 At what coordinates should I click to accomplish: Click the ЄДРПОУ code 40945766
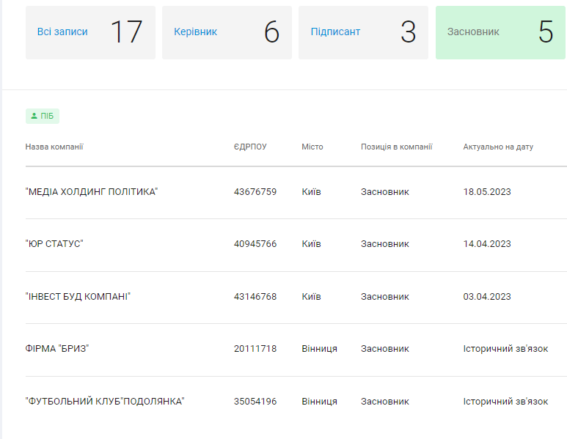(255, 244)
